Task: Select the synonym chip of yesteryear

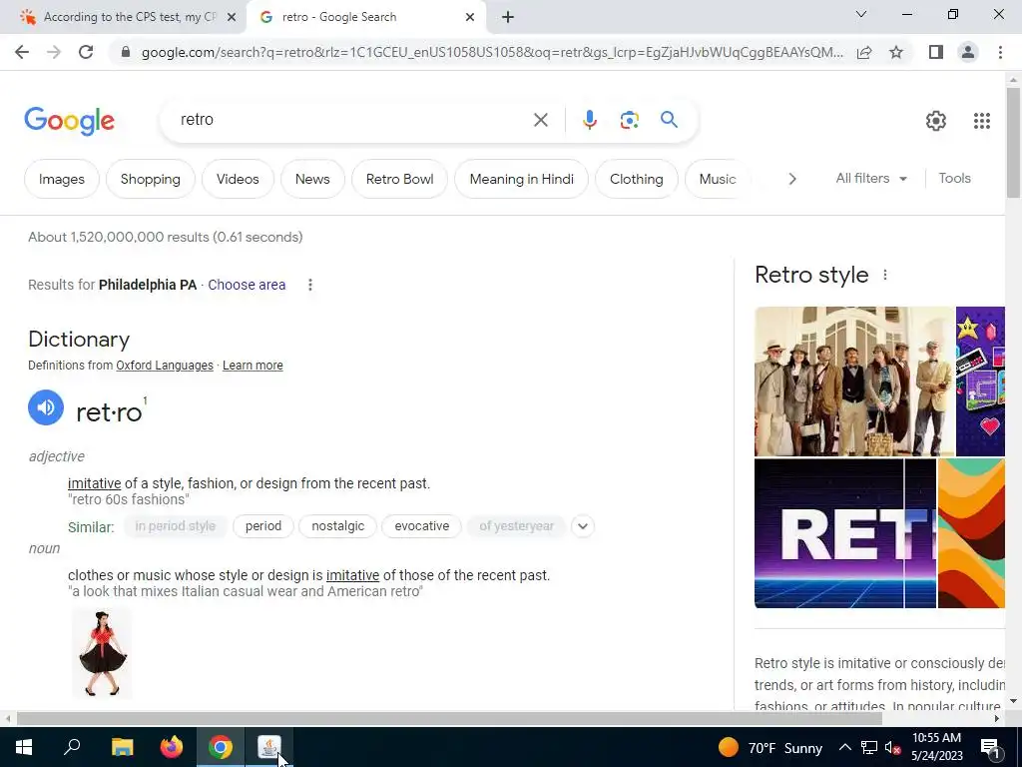Action: coord(516,526)
